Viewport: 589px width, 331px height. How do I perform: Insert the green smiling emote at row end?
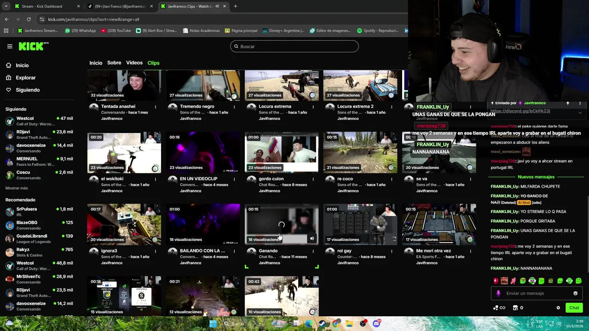pos(578,281)
